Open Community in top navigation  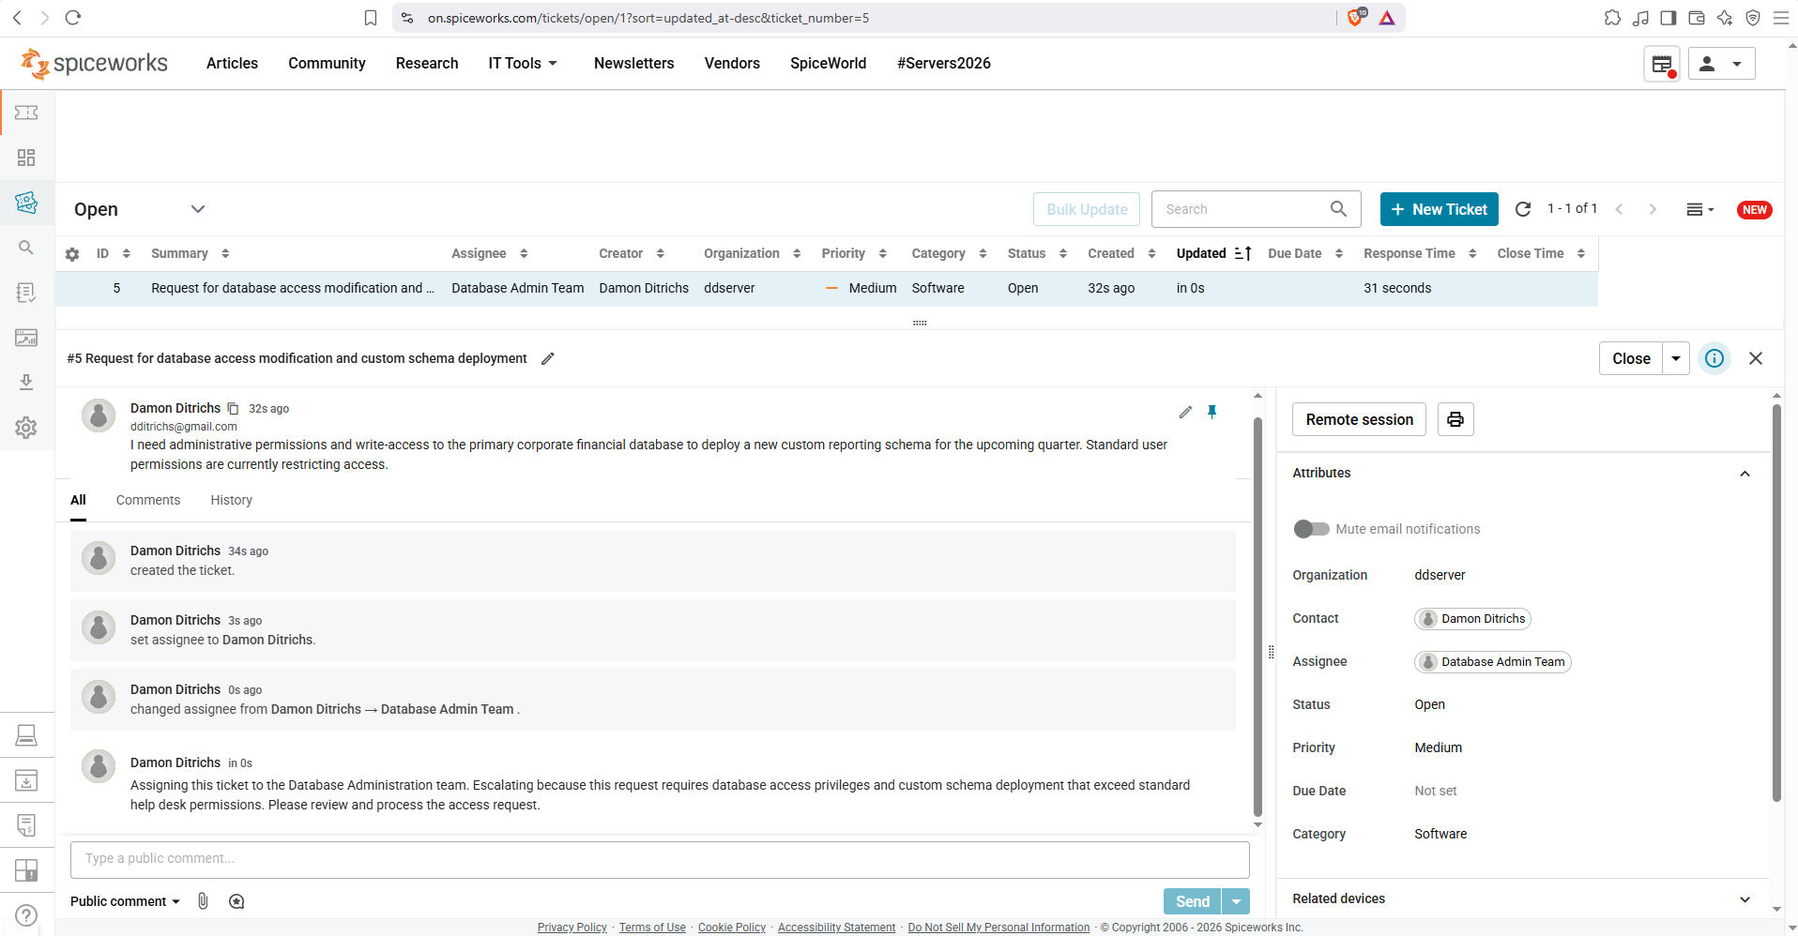[327, 63]
